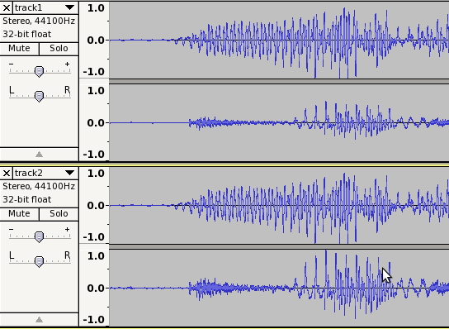Click the 'Stereo, 44100Hz' text of track2
Viewport: 449px width, 329px height.
pos(39,187)
